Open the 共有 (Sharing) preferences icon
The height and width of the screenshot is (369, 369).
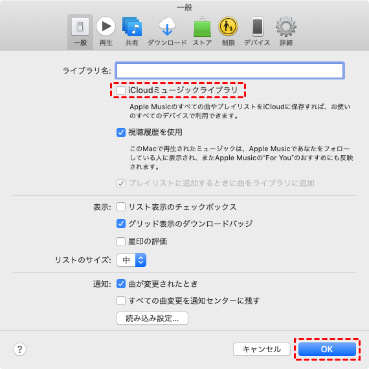132,32
